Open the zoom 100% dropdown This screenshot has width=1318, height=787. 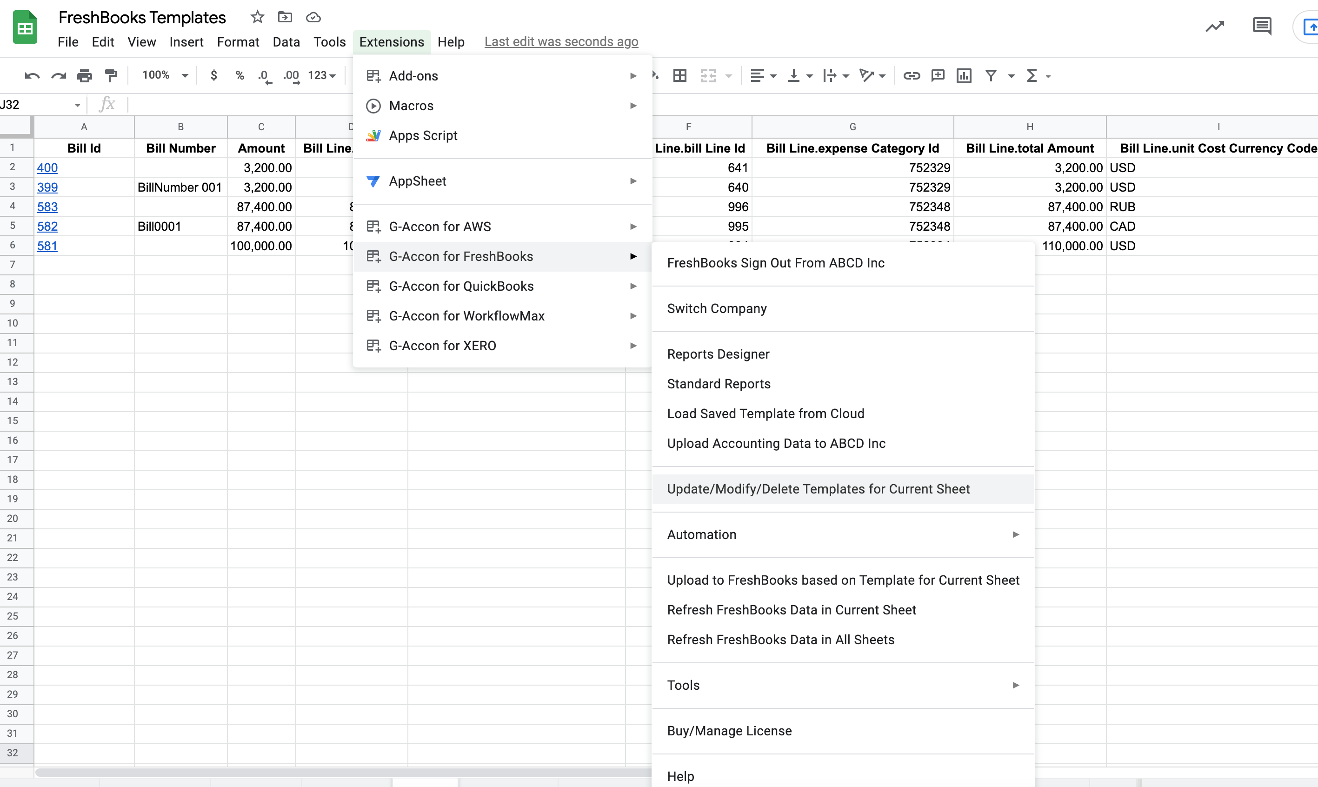coord(165,75)
